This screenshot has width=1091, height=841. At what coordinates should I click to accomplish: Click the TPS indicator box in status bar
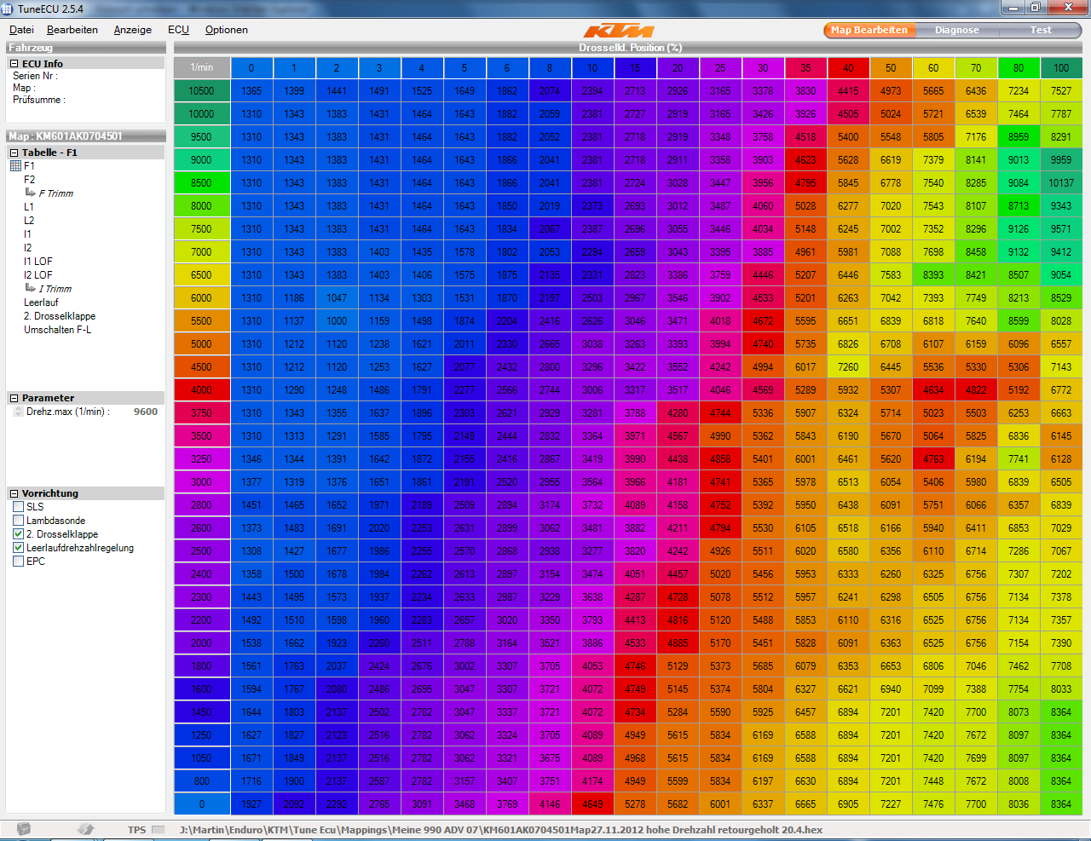[x=158, y=829]
